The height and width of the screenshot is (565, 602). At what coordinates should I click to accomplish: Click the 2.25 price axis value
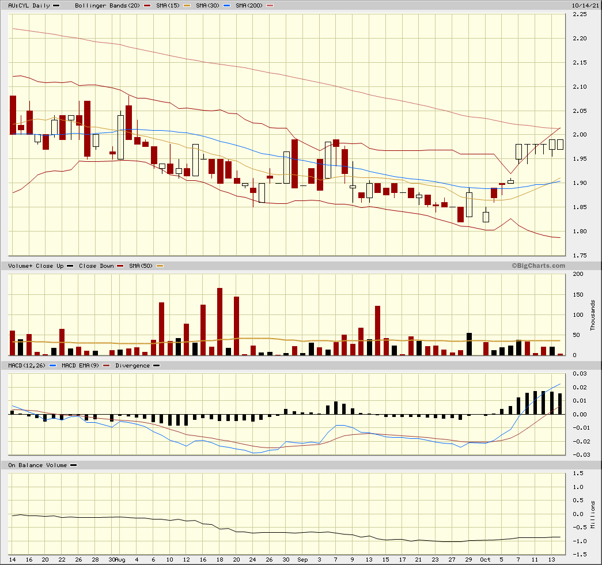pyautogui.click(x=580, y=14)
